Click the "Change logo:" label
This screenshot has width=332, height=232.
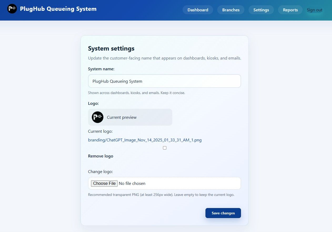pos(100,172)
